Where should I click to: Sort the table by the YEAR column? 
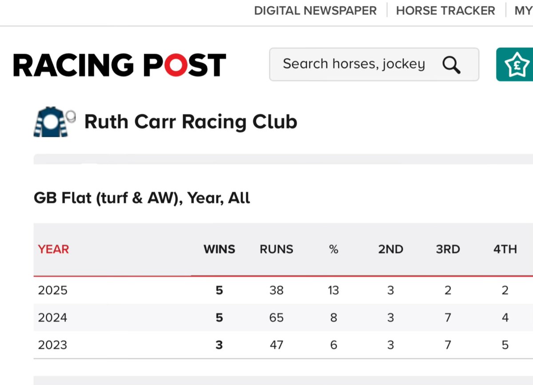coord(53,249)
